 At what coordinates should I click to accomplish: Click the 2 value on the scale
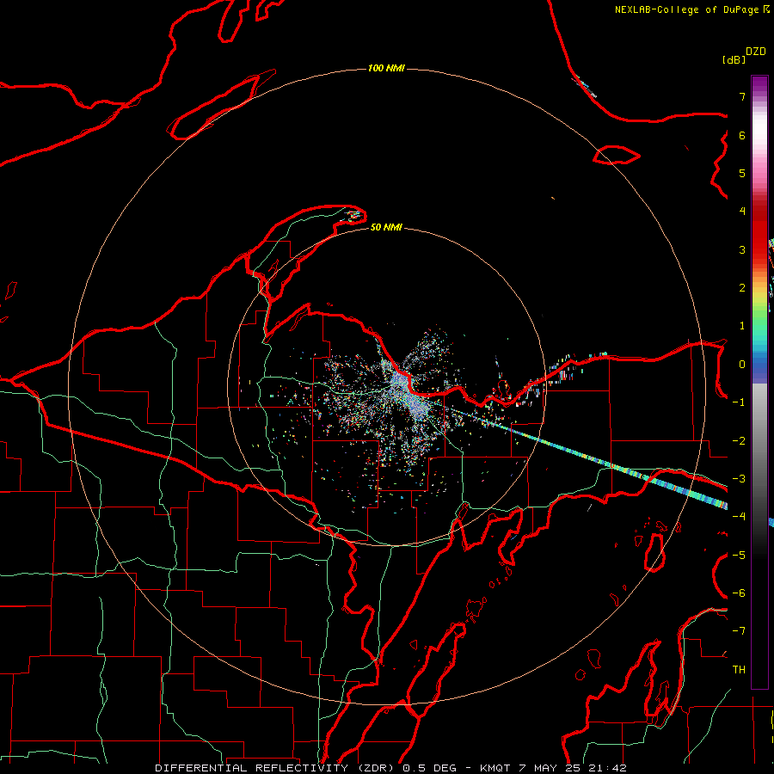[742, 288]
